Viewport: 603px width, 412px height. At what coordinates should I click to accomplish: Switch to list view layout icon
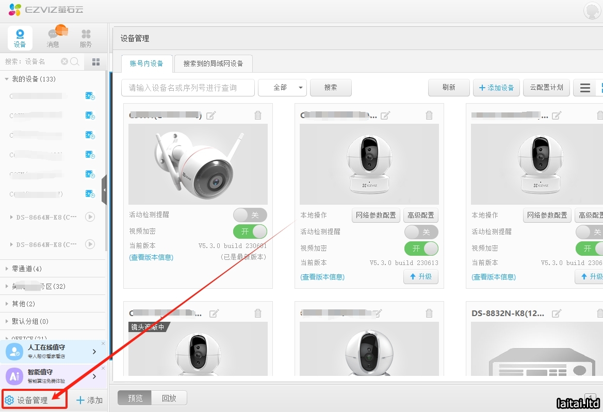point(585,88)
